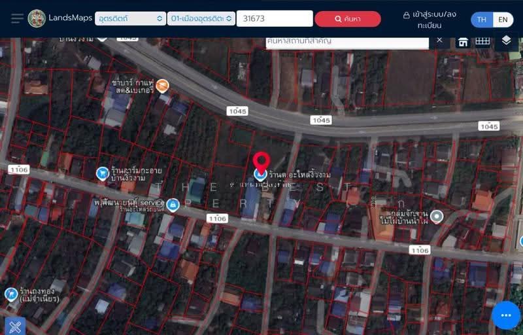This screenshot has height=335, width=523.
Task: Click the 1106 road badge below พุฒิพัฒนายนต์ service
Action: pos(217,219)
